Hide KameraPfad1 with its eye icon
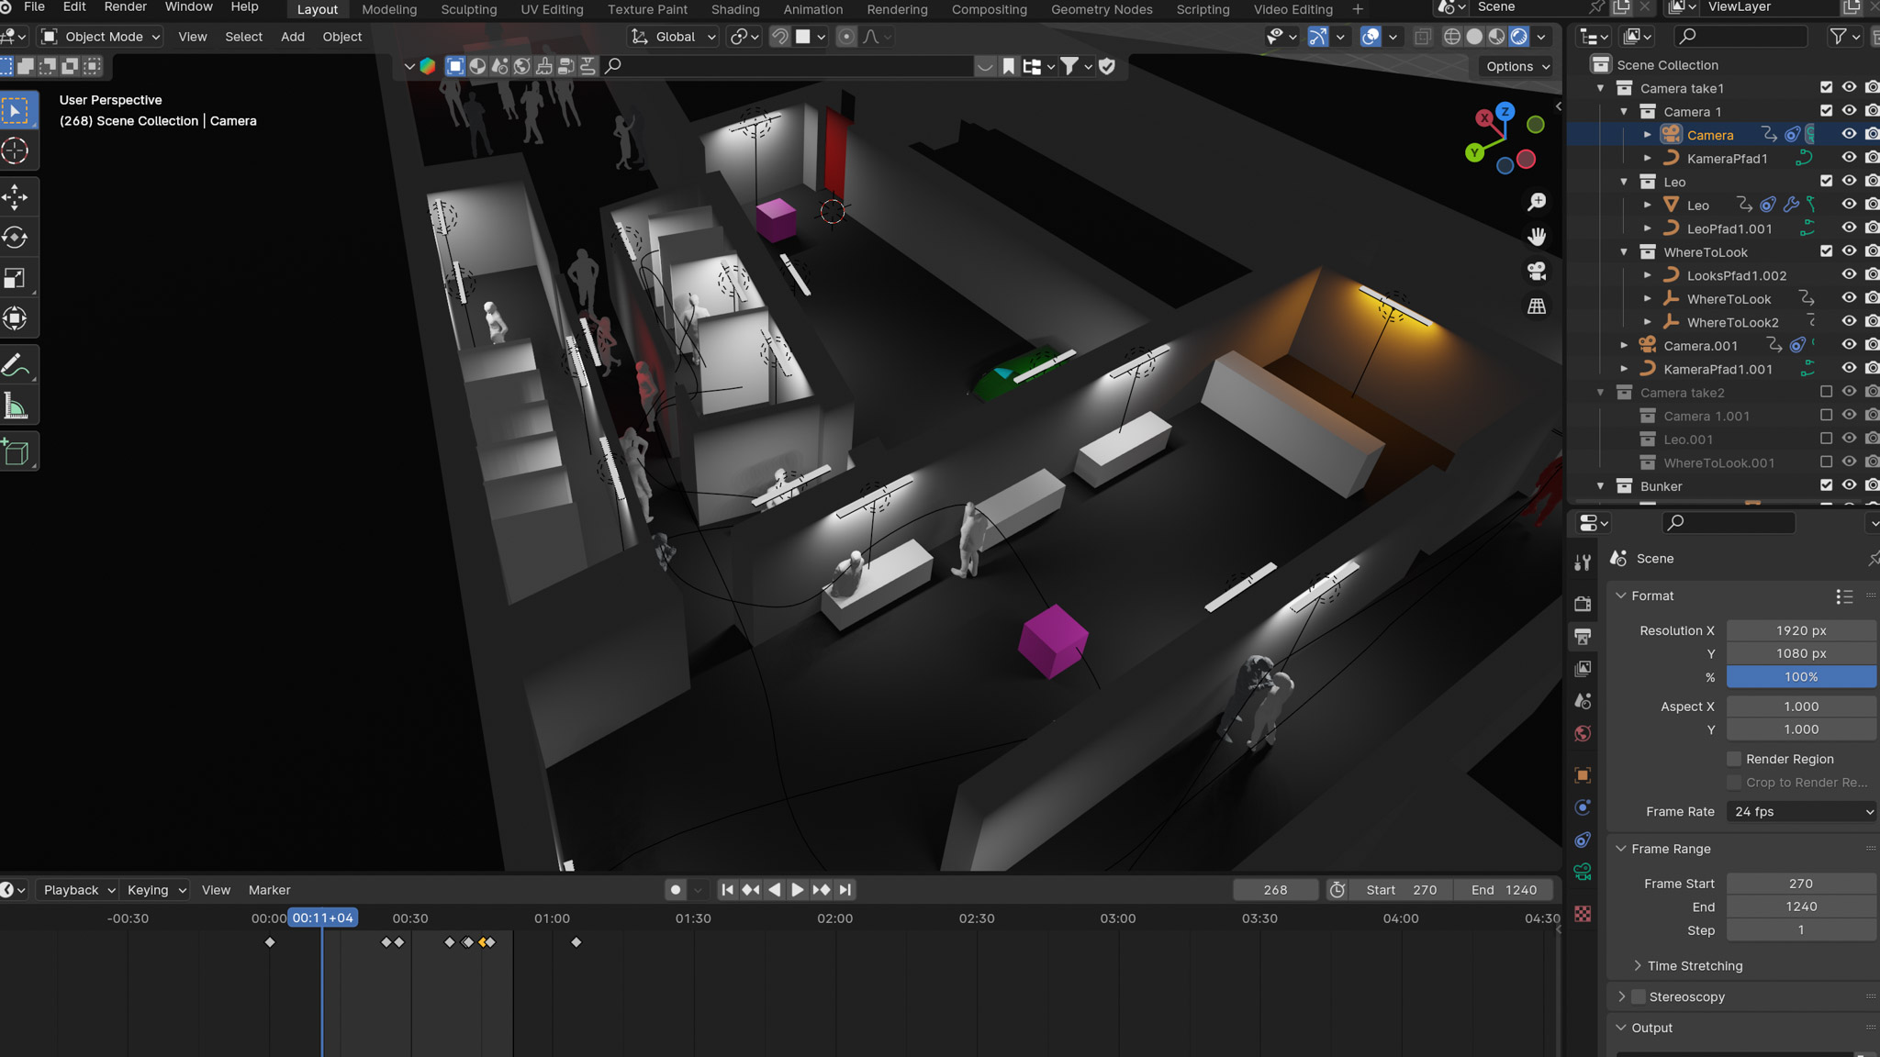Viewport: 1880px width, 1057px height. [1849, 158]
